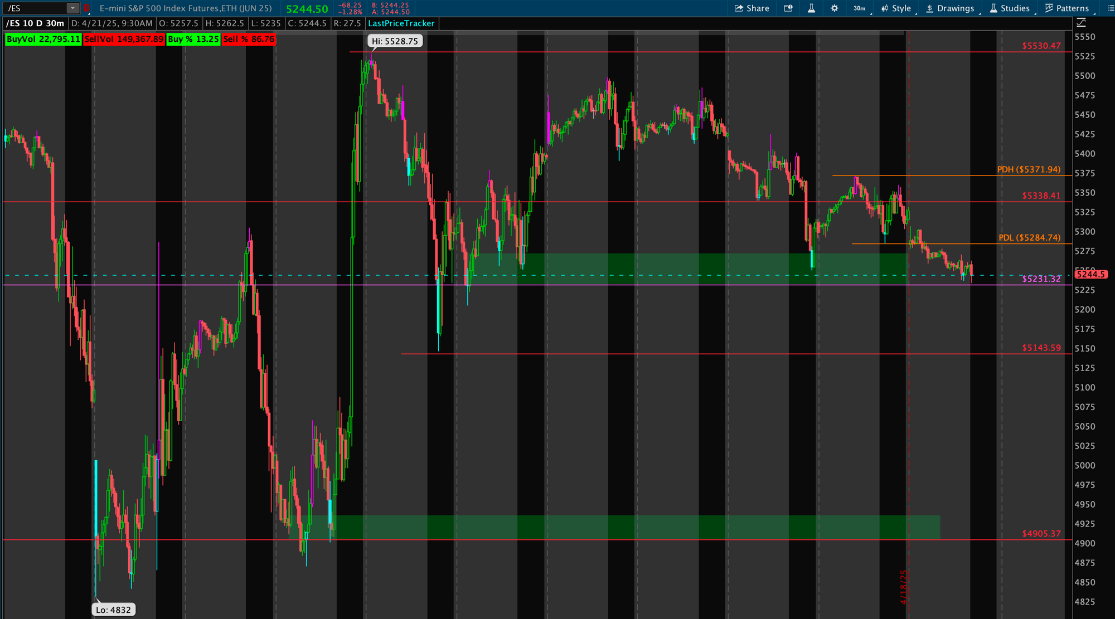Click the flask Edit Studies icon

[811, 8]
